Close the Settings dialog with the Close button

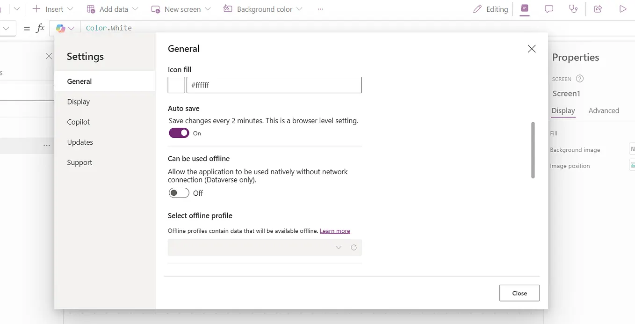point(519,293)
